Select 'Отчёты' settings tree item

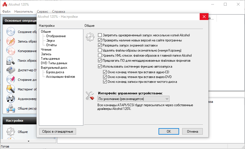tap(52, 45)
